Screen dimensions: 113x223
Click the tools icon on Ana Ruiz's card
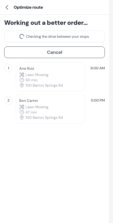click(22, 75)
